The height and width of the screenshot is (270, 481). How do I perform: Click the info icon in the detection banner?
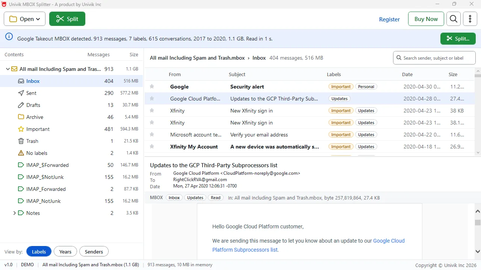click(9, 37)
